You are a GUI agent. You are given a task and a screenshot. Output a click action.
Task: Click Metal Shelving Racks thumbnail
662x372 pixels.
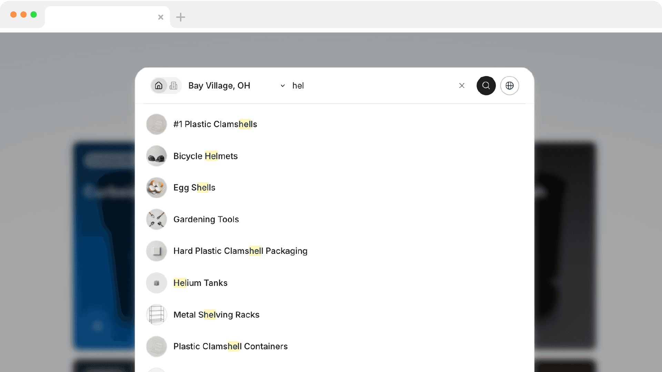tap(157, 314)
